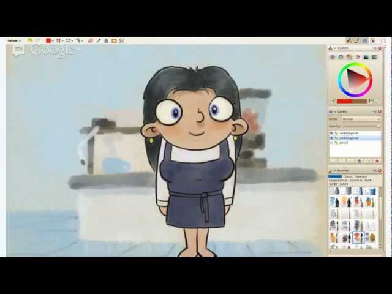The image size is (392, 294).
Task: Open the MyPaint main menu dropdown
Action: (x=14, y=40)
